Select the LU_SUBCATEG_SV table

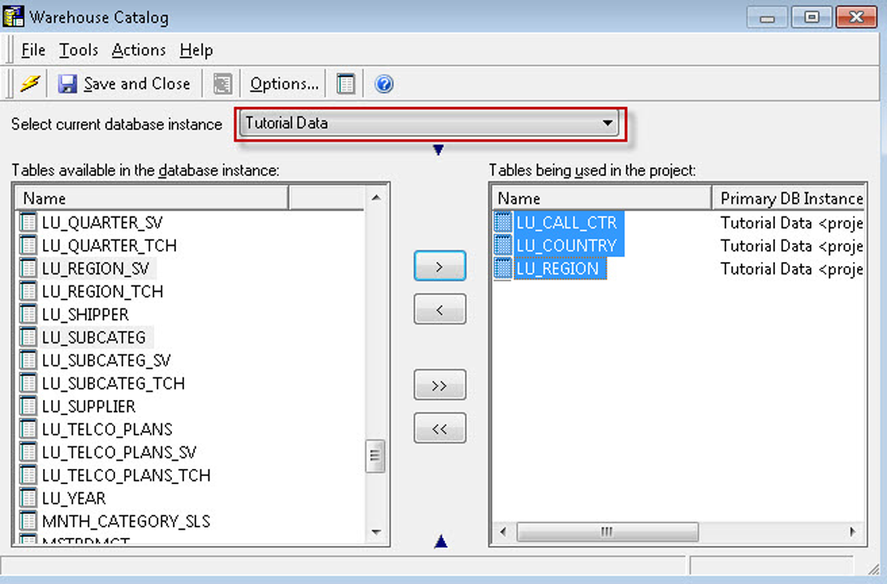(105, 361)
